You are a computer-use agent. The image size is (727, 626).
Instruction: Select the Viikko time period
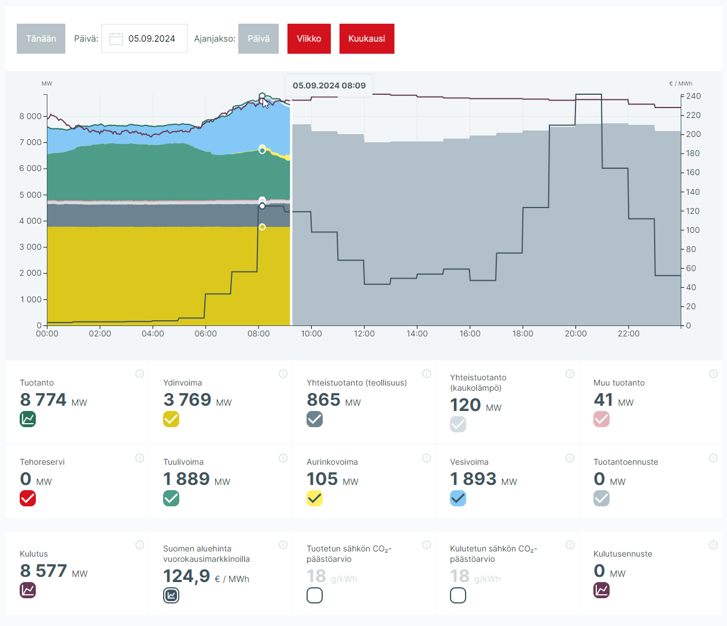[309, 39]
